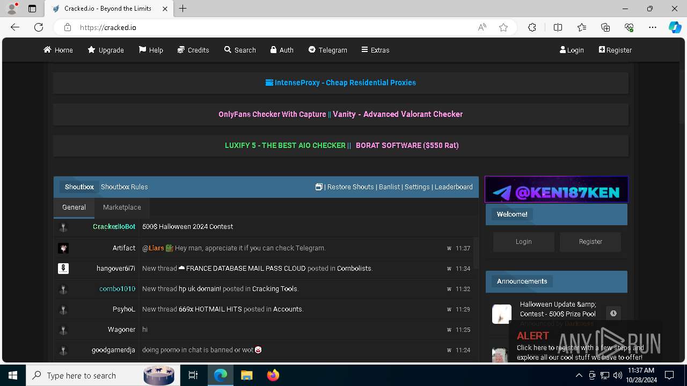Expand the Extras menu
The width and height of the screenshot is (687, 386).
375,50
